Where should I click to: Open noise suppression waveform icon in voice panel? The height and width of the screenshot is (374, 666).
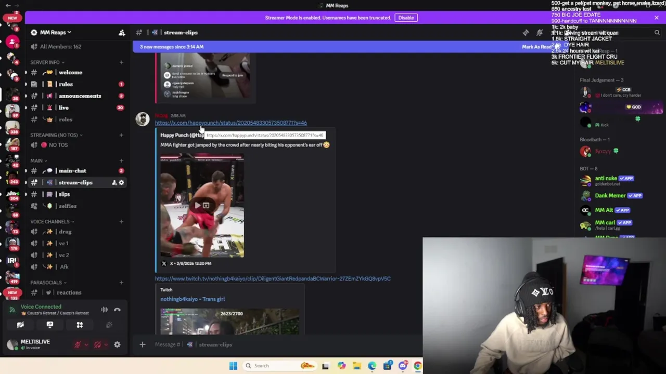[105, 310]
